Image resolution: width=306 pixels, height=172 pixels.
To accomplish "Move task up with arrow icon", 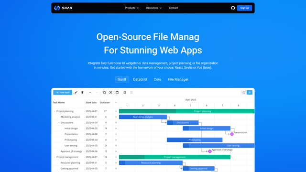I will point(90,92).
